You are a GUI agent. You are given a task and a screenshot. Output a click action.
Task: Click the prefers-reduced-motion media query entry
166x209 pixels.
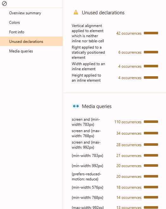[86, 177]
